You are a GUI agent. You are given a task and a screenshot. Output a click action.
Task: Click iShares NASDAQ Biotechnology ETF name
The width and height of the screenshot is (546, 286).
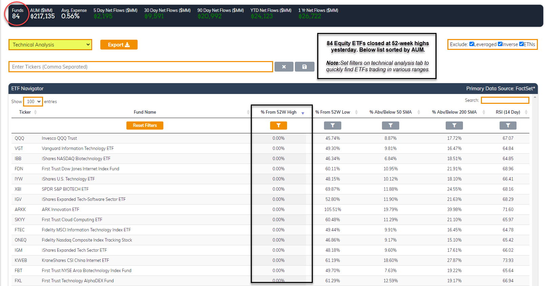76,159
